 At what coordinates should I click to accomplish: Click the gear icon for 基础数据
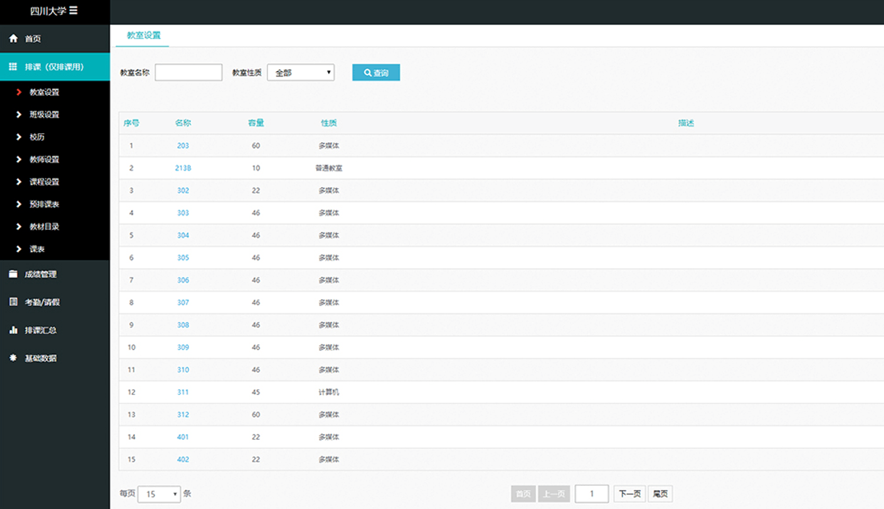click(x=13, y=358)
